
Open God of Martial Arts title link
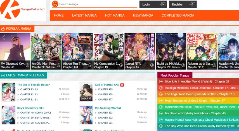point(107,85)
